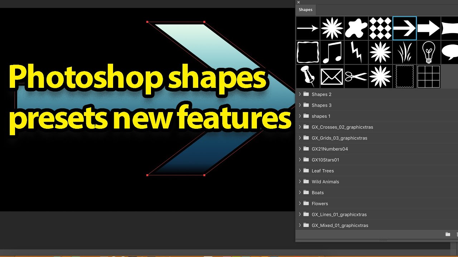Select the Flowers folder name
Image resolution: width=458 pixels, height=257 pixels.
click(x=320, y=203)
